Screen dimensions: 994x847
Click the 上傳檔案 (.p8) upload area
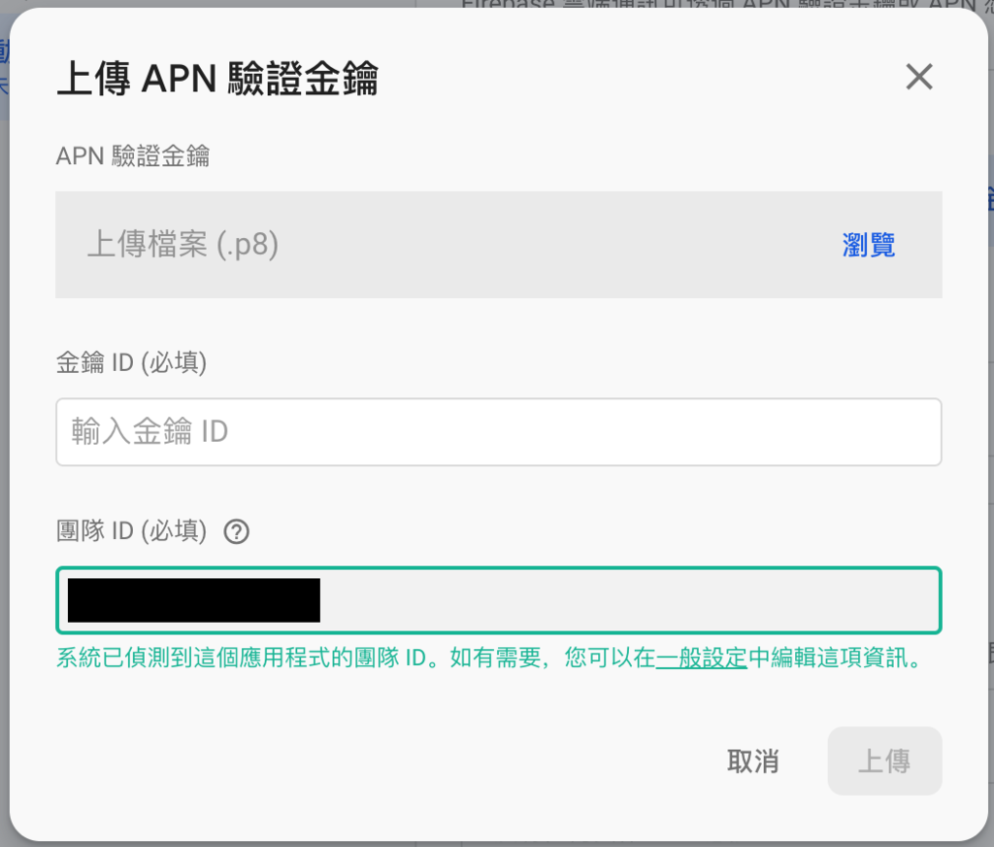[x=498, y=245]
